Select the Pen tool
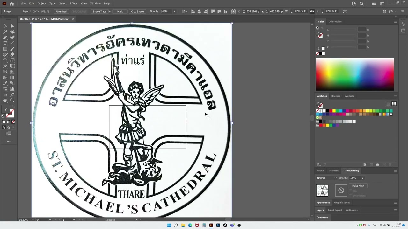This screenshot has height=229, width=408. (5, 38)
